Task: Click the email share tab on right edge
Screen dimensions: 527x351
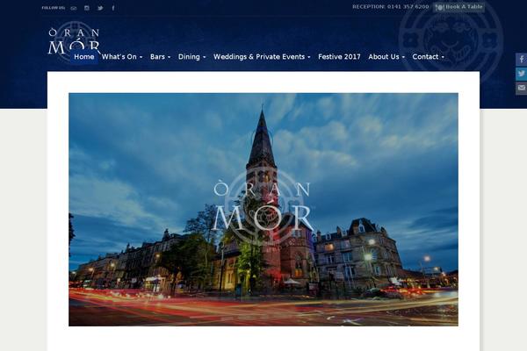Action: (521, 88)
